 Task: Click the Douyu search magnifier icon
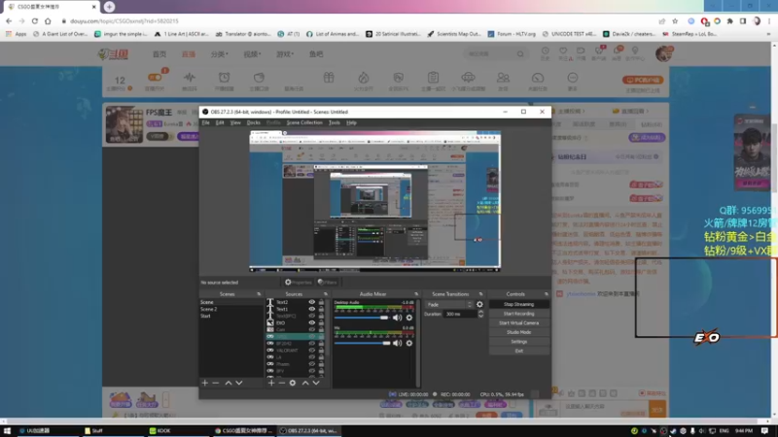point(520,54)
